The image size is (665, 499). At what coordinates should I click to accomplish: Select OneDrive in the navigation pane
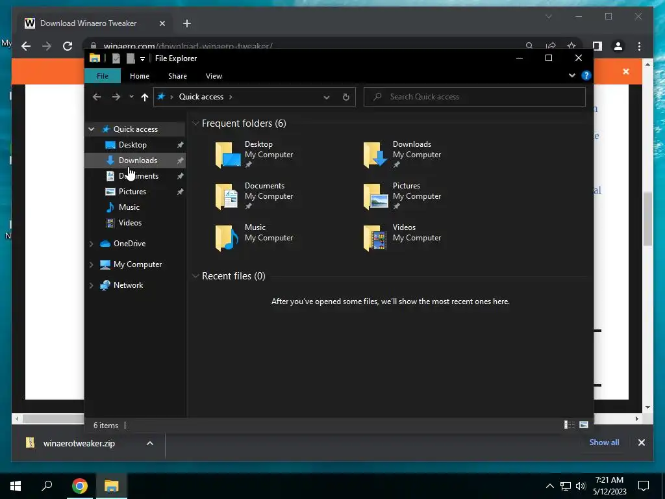click(x=129, y=244)
